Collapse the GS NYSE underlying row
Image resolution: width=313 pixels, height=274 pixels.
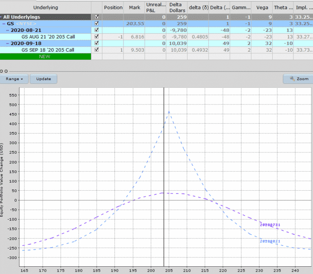(4, 24)
